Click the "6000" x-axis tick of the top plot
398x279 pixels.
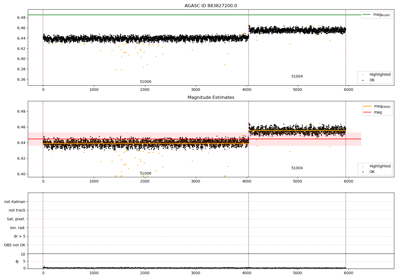click(348, 90)
